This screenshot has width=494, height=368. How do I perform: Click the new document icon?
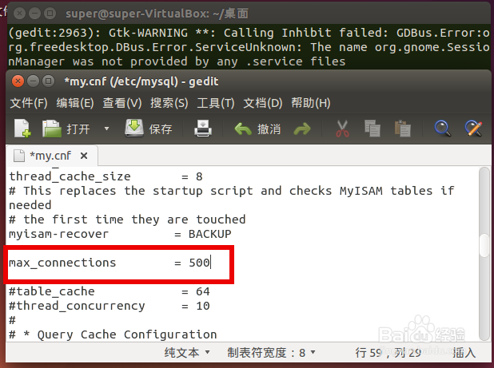(x=22, y=129)
